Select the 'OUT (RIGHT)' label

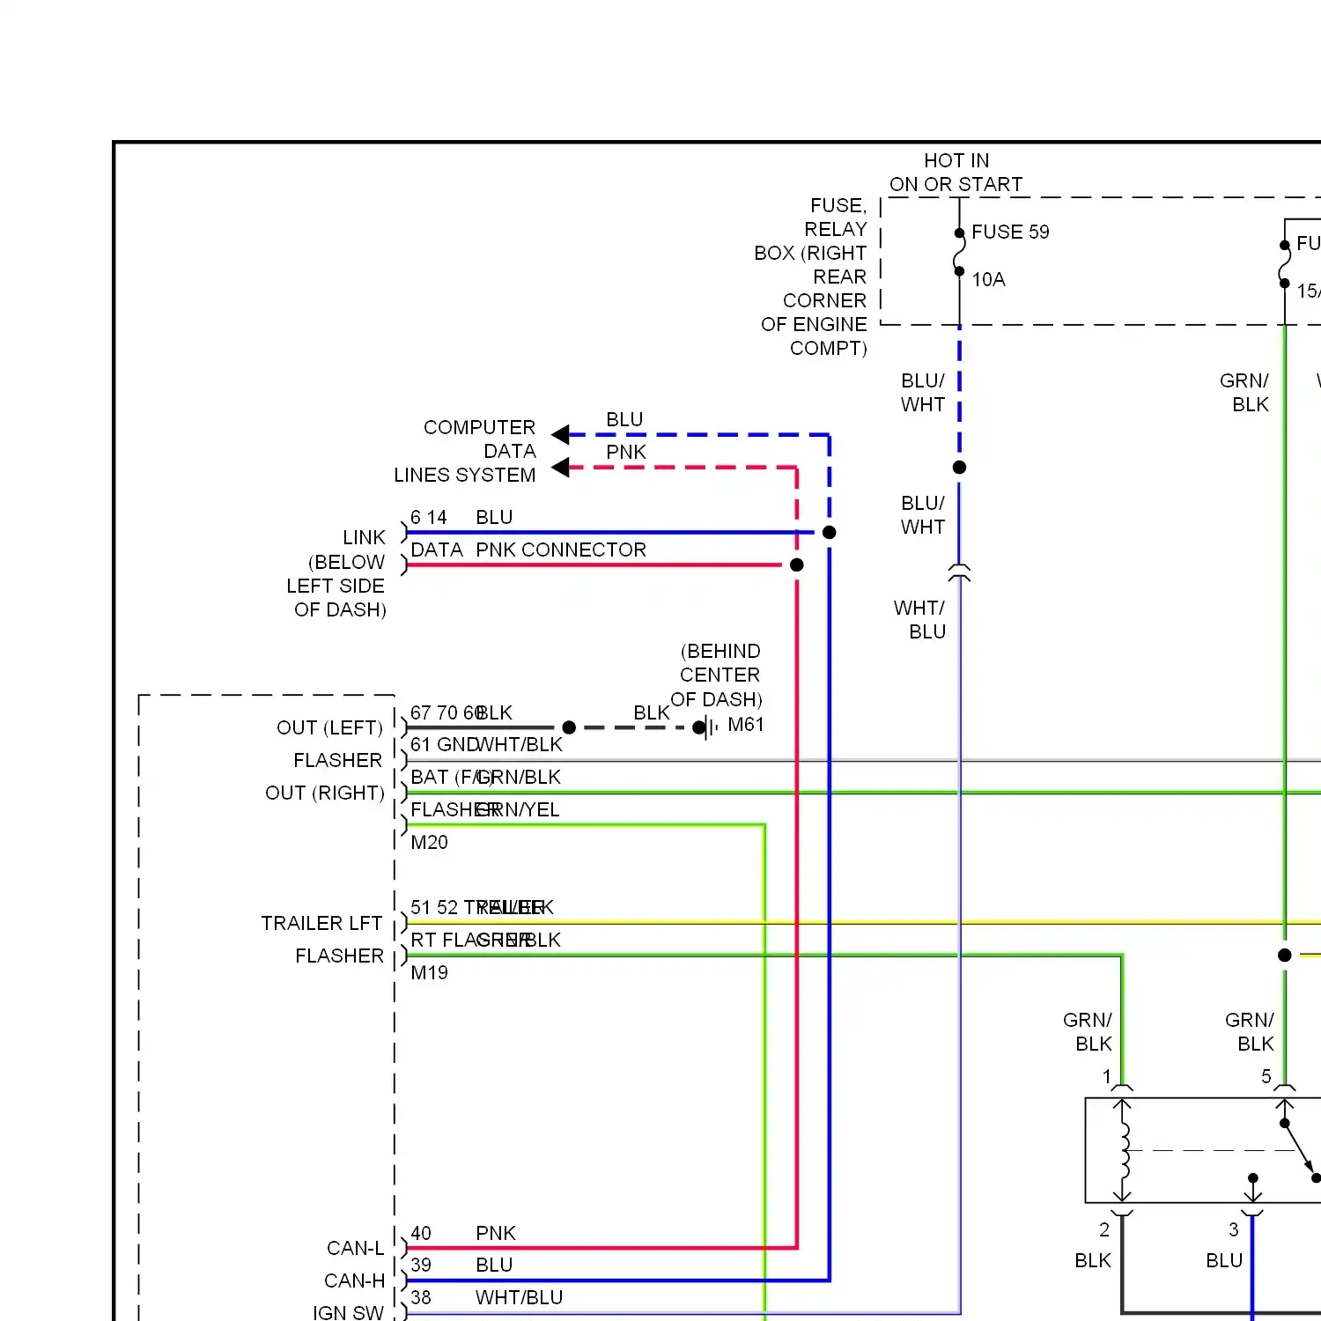point(325,793)
